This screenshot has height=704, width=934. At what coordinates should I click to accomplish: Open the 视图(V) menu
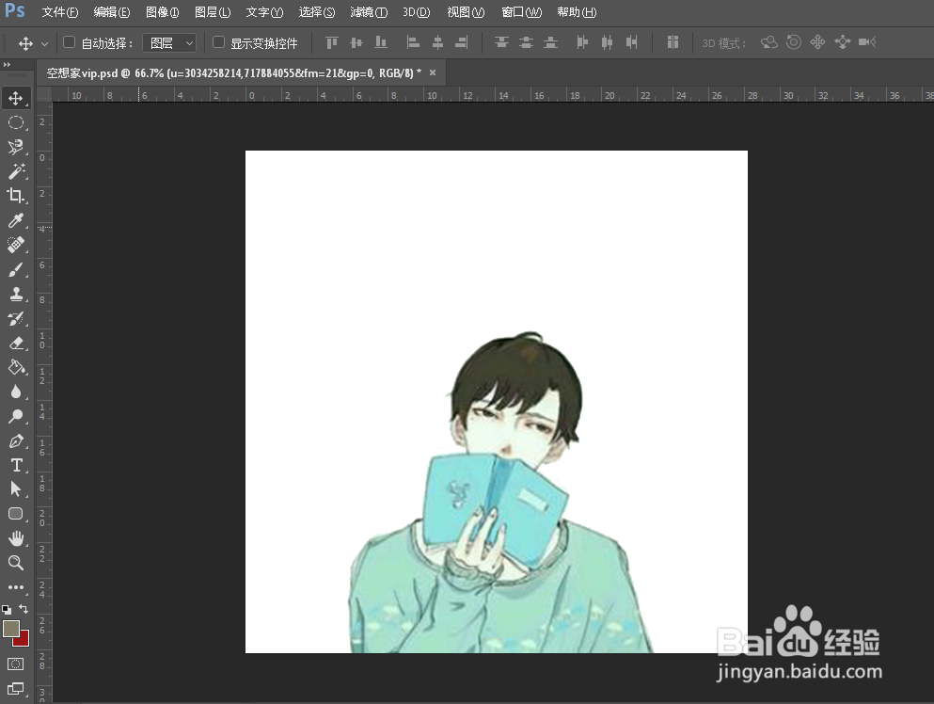466,12
